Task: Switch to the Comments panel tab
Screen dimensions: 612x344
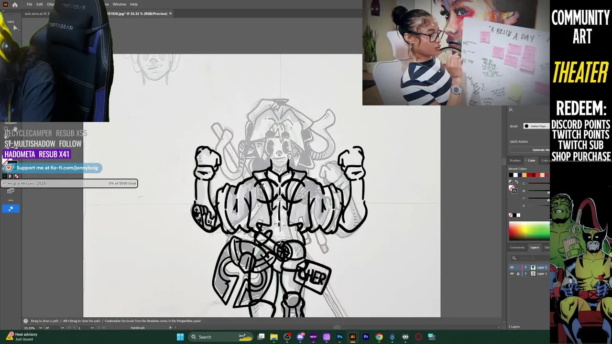Action: 517,247
